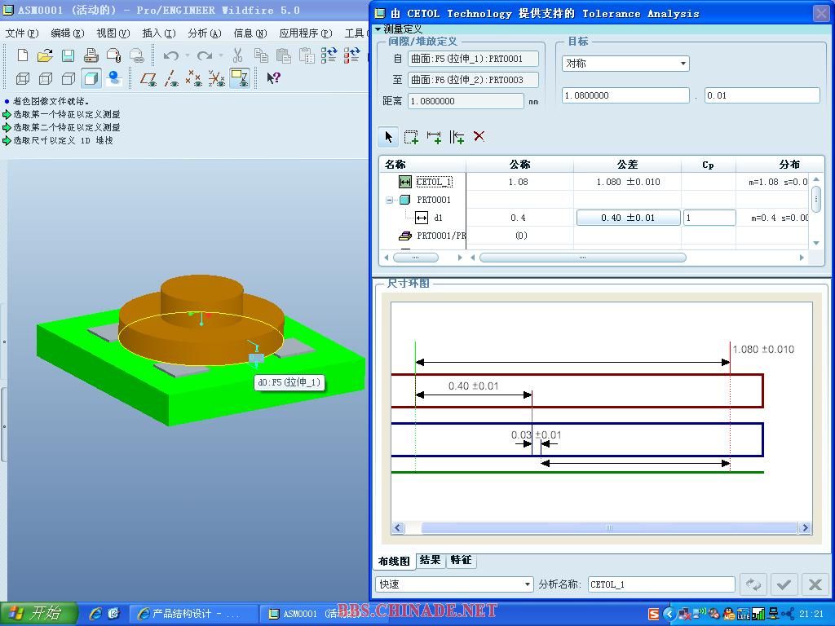
Task: Copy with the two-pages icon
Action: click(261, 55)
